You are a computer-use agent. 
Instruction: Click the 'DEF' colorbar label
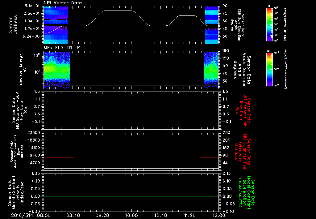pos(269,51)
